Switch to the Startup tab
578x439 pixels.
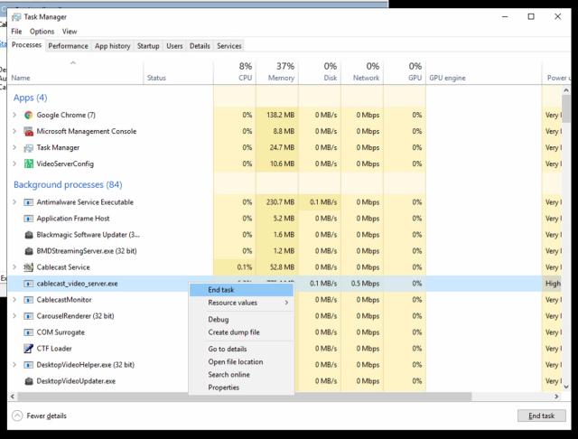(x=148, y=46)
